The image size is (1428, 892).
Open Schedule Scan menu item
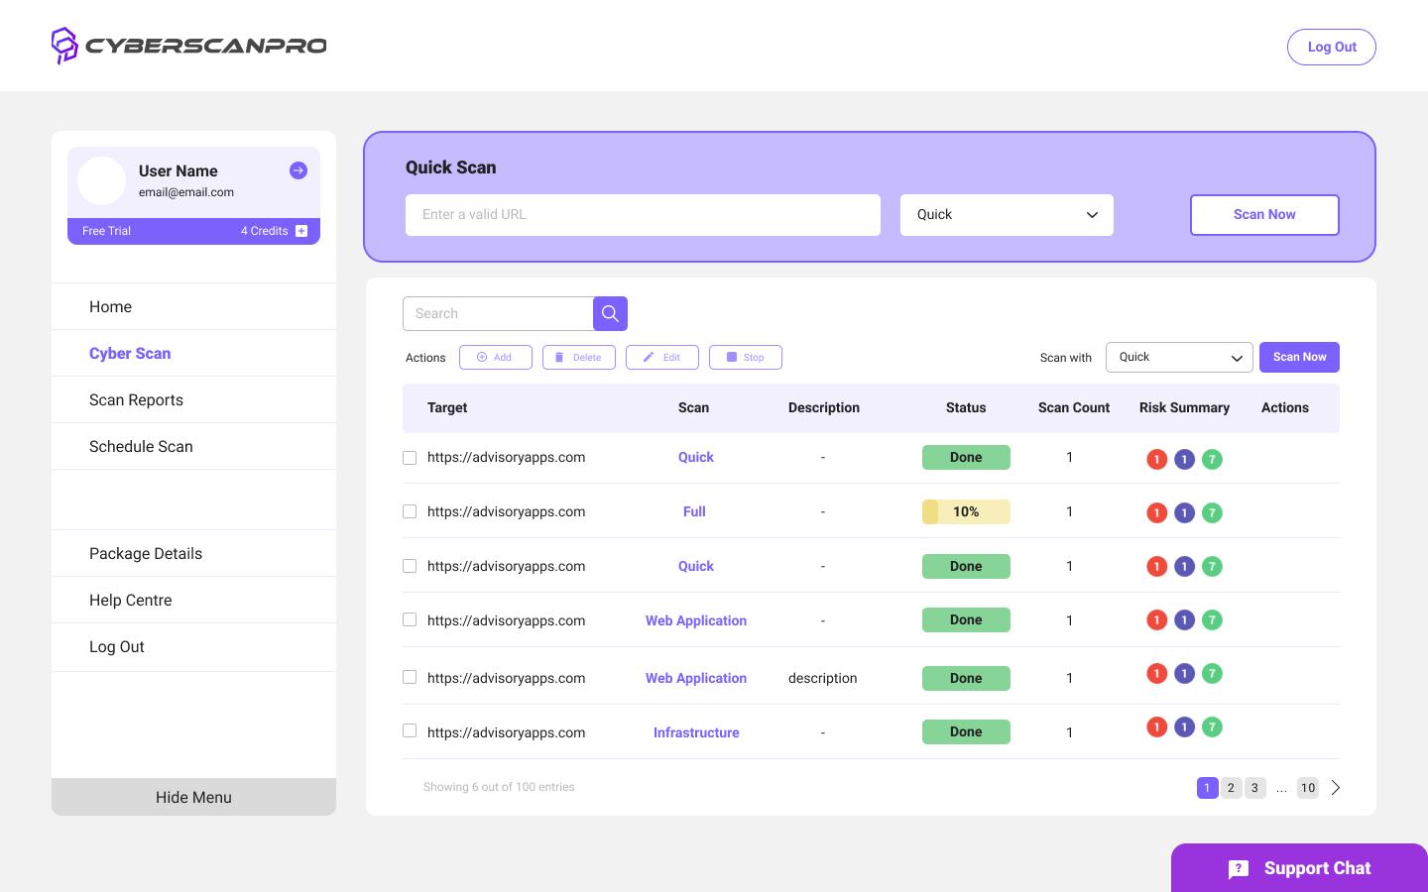[193, 447]
